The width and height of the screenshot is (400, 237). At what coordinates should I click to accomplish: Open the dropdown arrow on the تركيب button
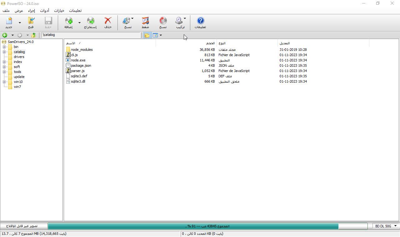point(185,19)
